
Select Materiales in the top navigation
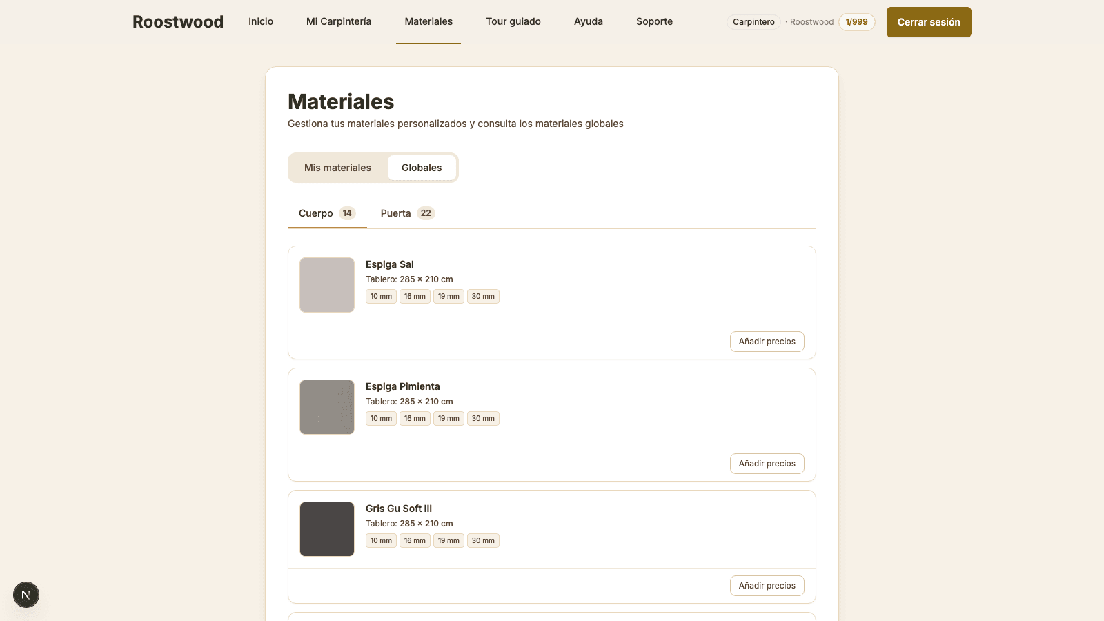click(428, 21)
